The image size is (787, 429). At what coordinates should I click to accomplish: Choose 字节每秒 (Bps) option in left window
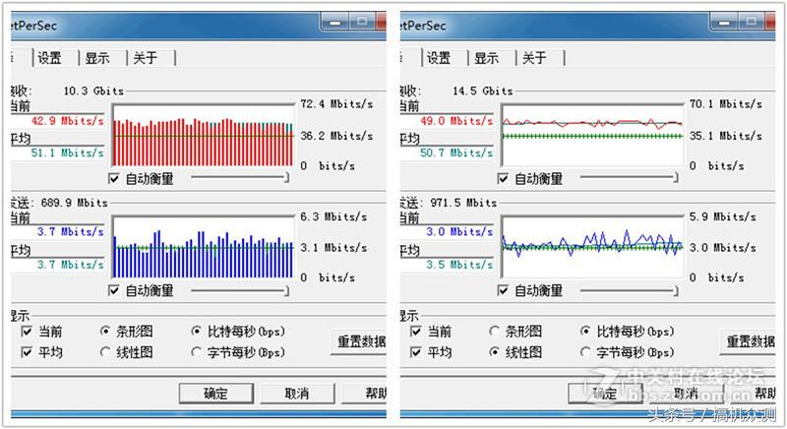click(x=196, y=352)
